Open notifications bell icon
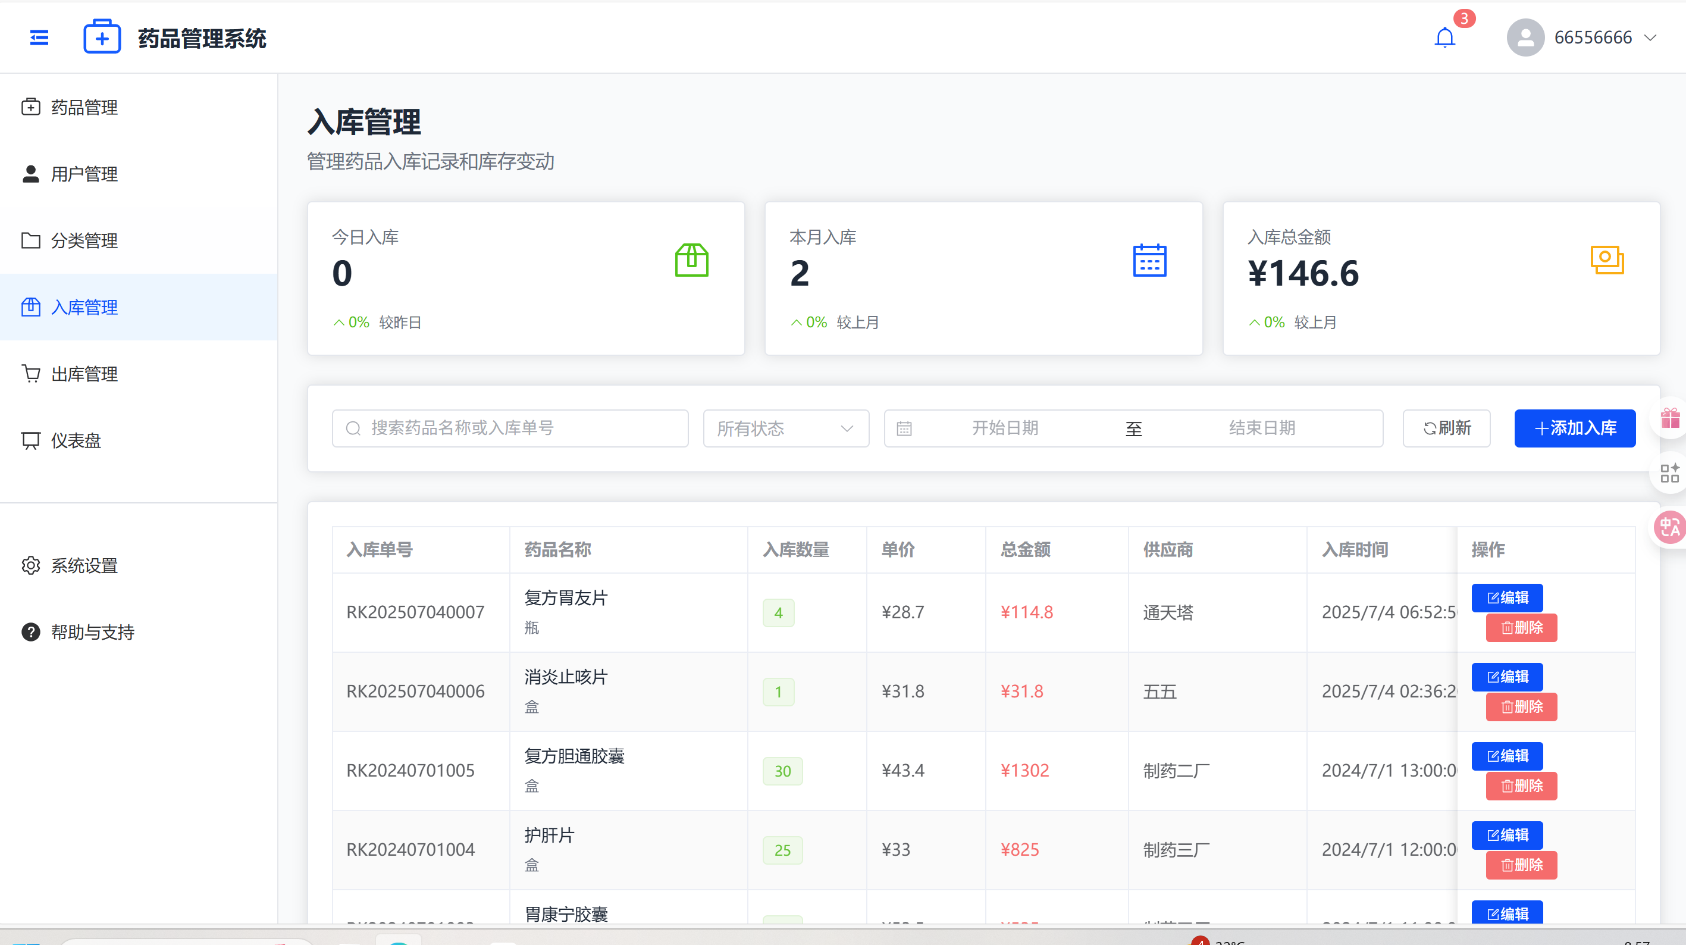 (x=1444, y=38)
